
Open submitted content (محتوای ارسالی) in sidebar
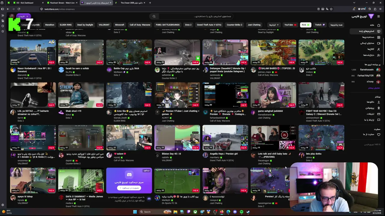pyautogui.click(x=370, y=43)
